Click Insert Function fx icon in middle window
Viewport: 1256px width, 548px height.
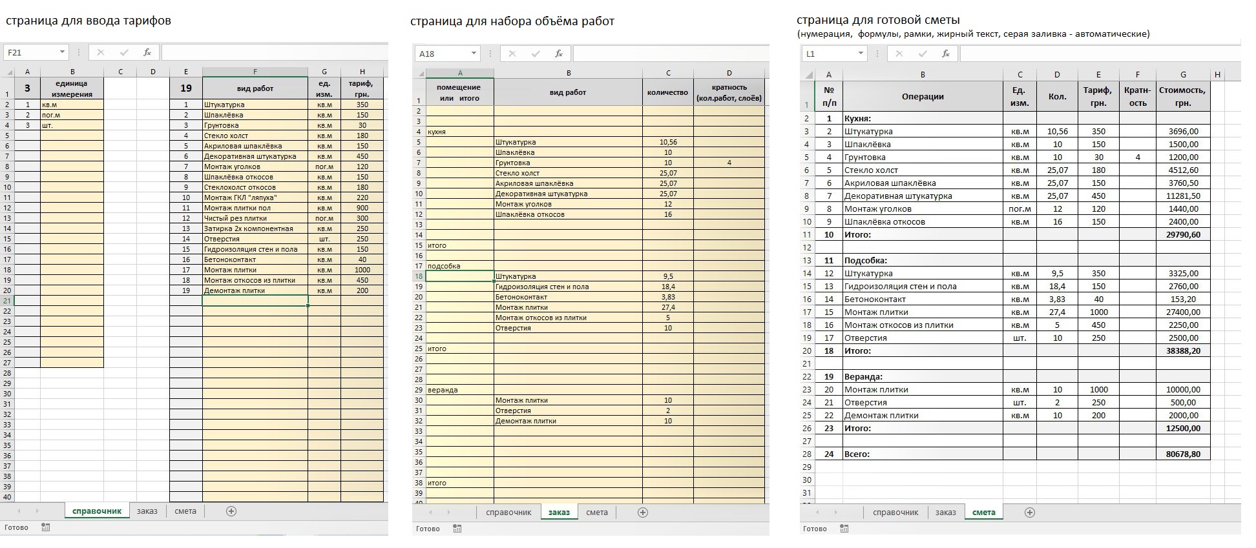tap(559, 54)
